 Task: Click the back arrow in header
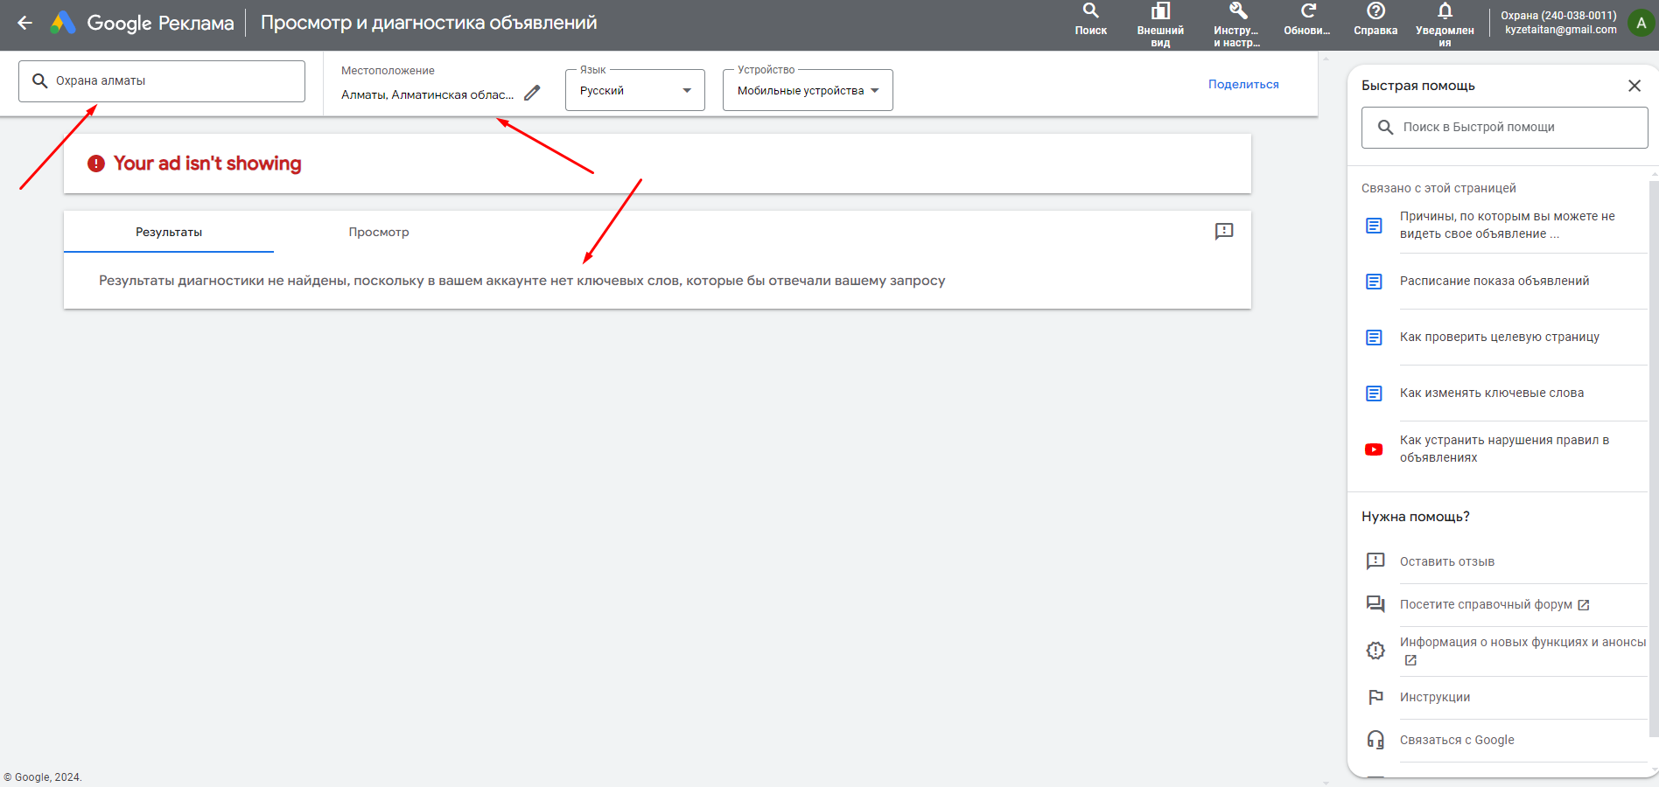[x=24, y=23]
